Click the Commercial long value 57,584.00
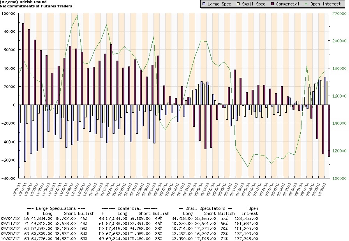 pos(116,218)
